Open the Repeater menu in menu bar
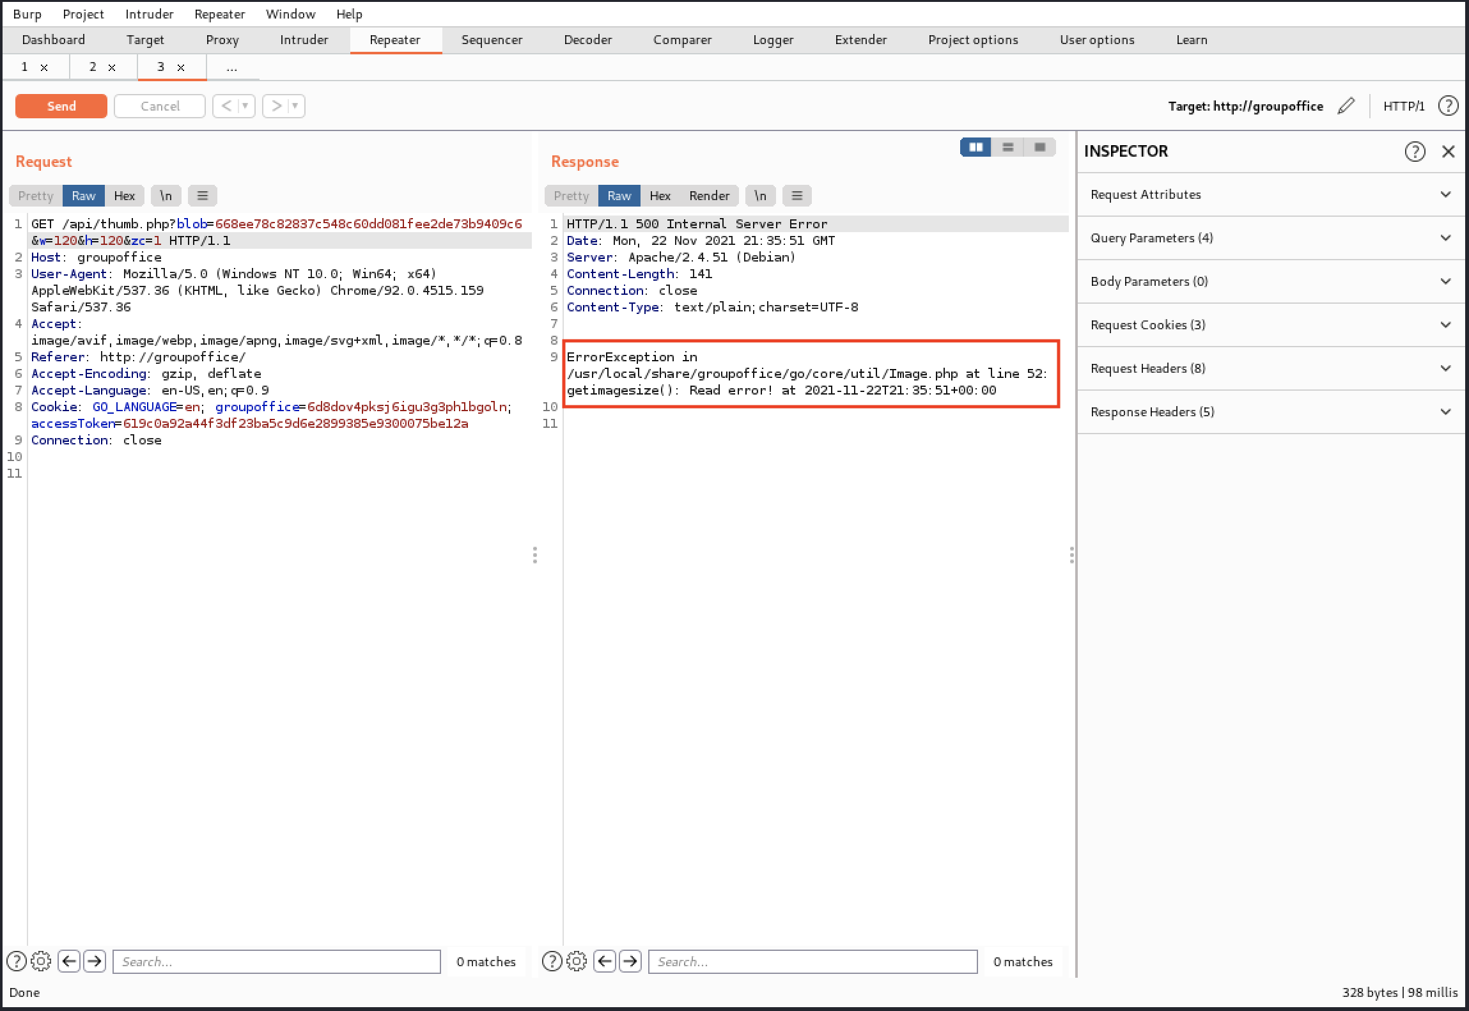The height and width of the screenshot is (1011, 1469). 219,14
